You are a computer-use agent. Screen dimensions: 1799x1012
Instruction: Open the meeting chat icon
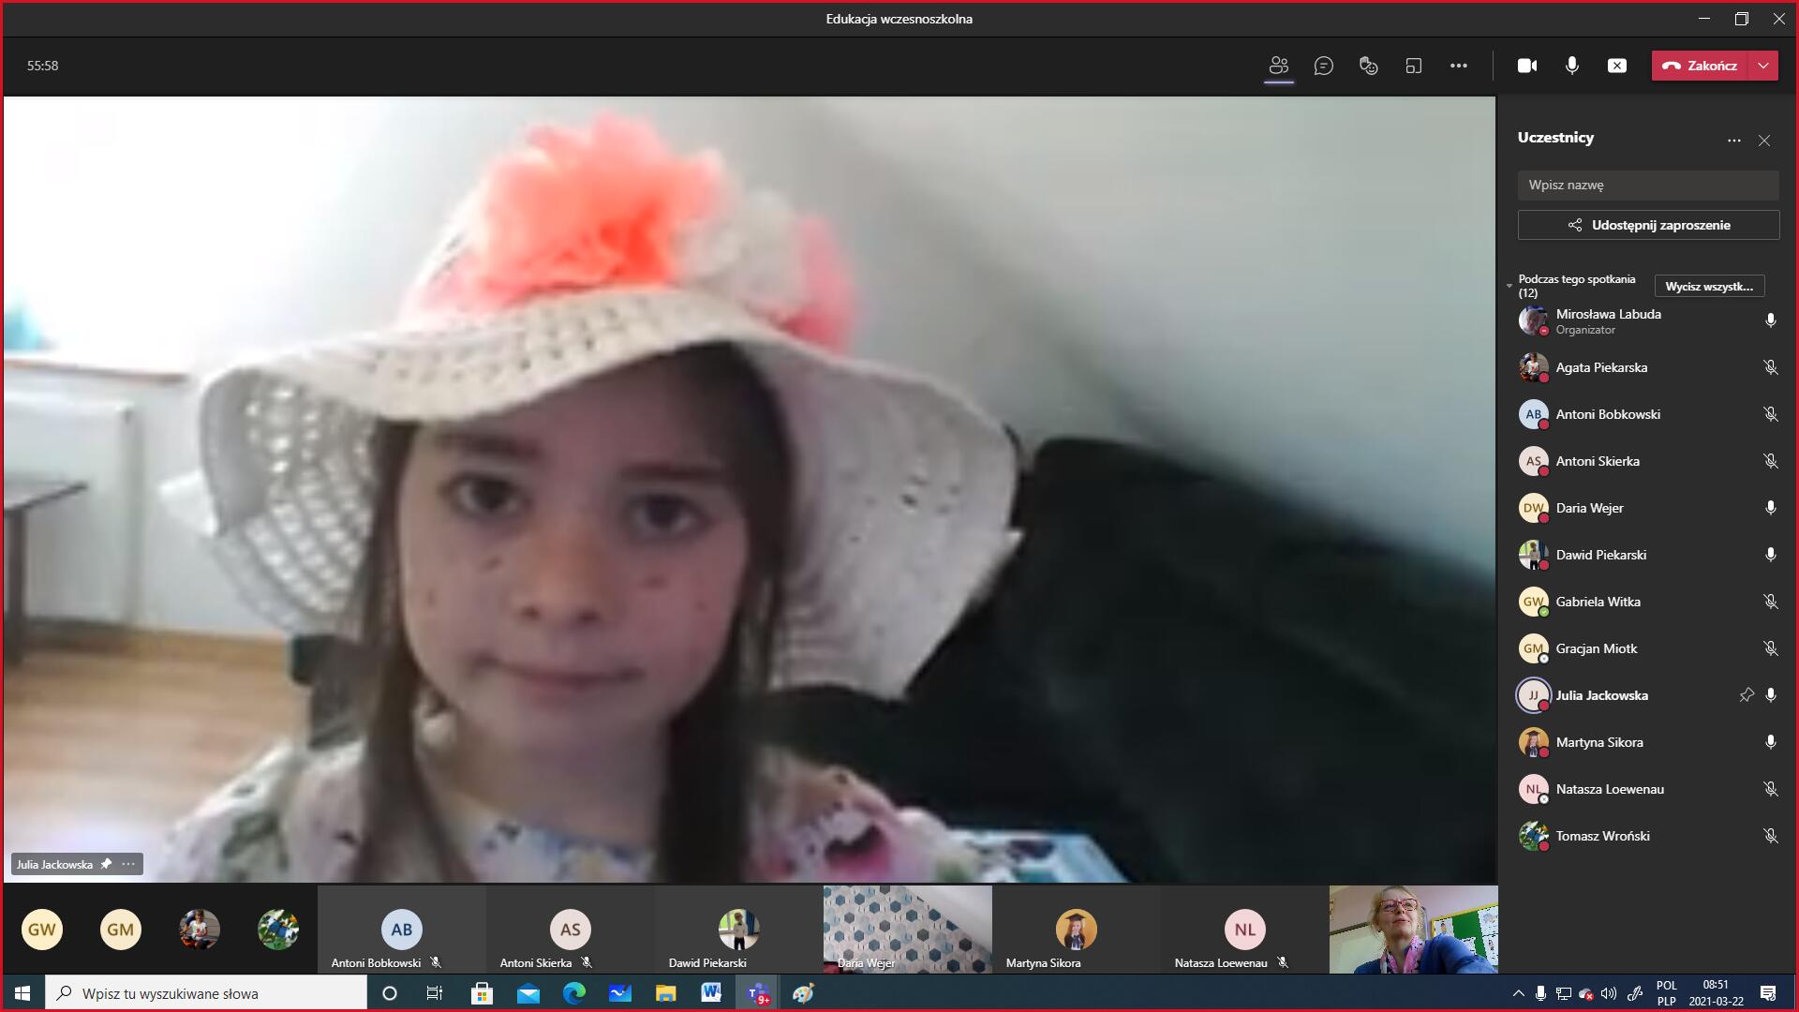[1323, 66]
